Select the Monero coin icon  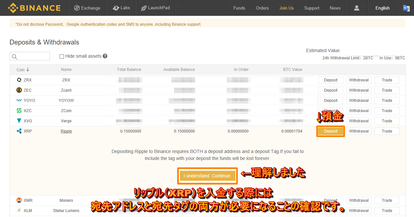[19, 200]
